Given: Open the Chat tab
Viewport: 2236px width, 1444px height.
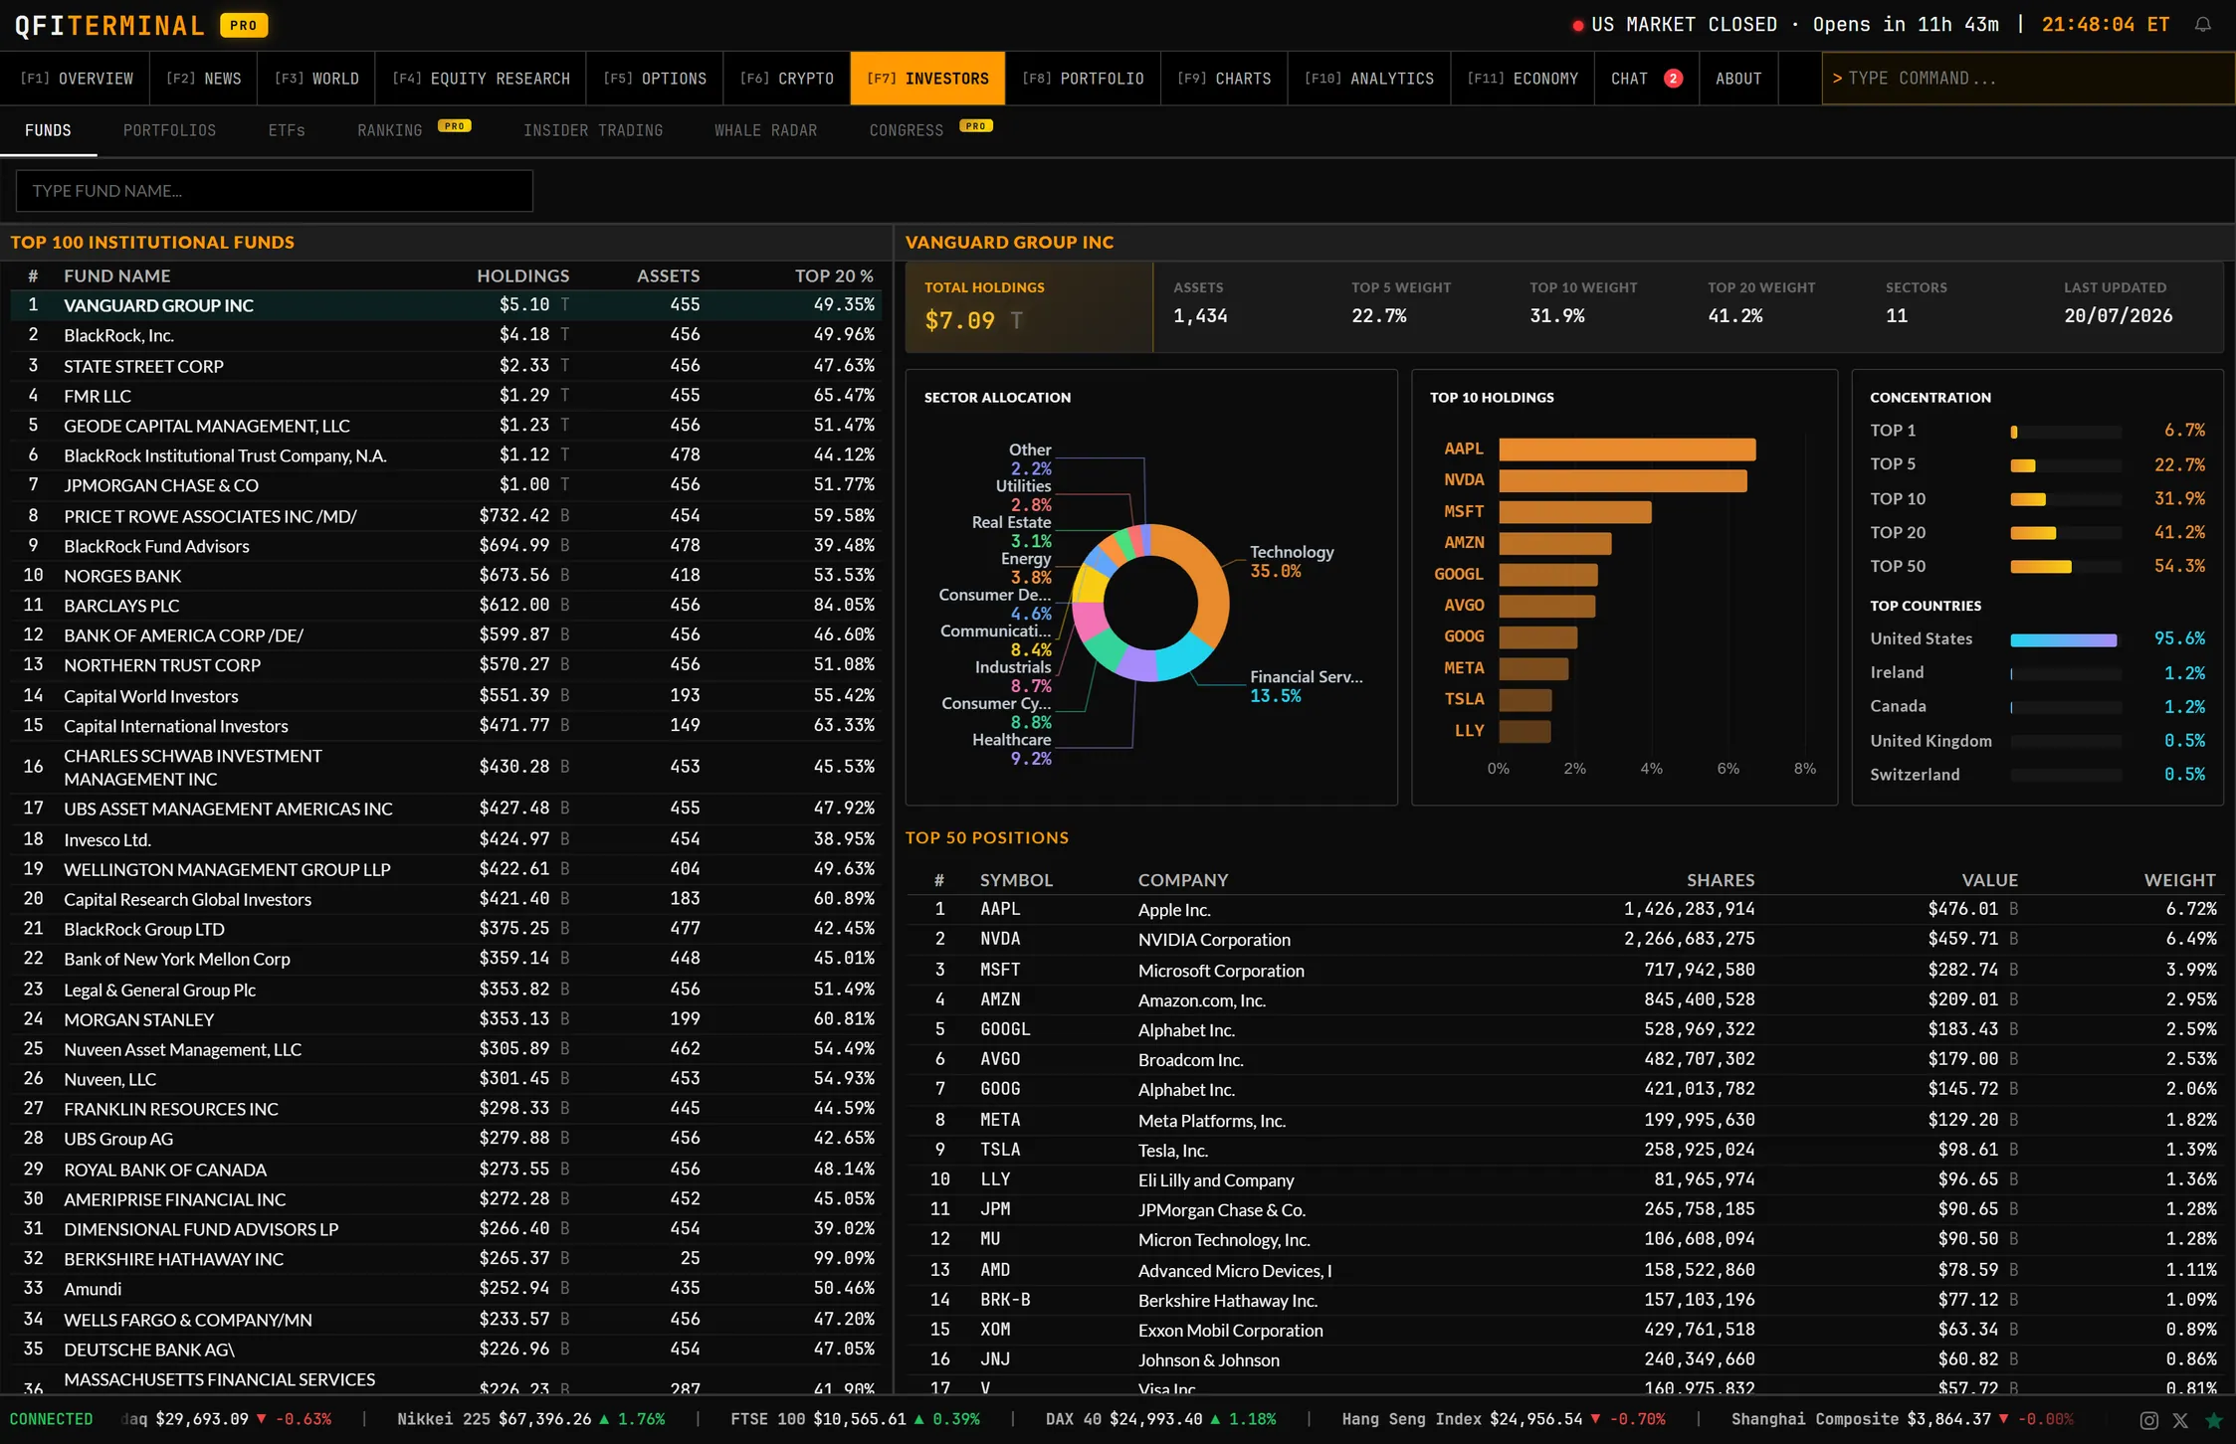Looking at the screenshot, I should 1647,79.
